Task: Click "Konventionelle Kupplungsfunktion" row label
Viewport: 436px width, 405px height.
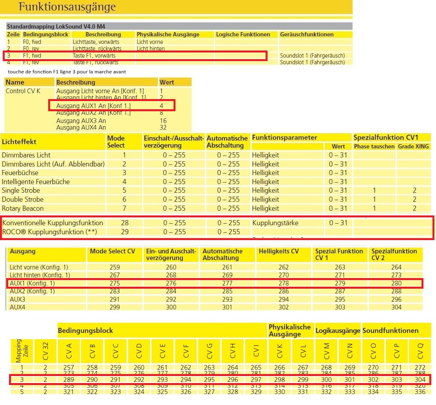Action: click(x=52, y=223)
